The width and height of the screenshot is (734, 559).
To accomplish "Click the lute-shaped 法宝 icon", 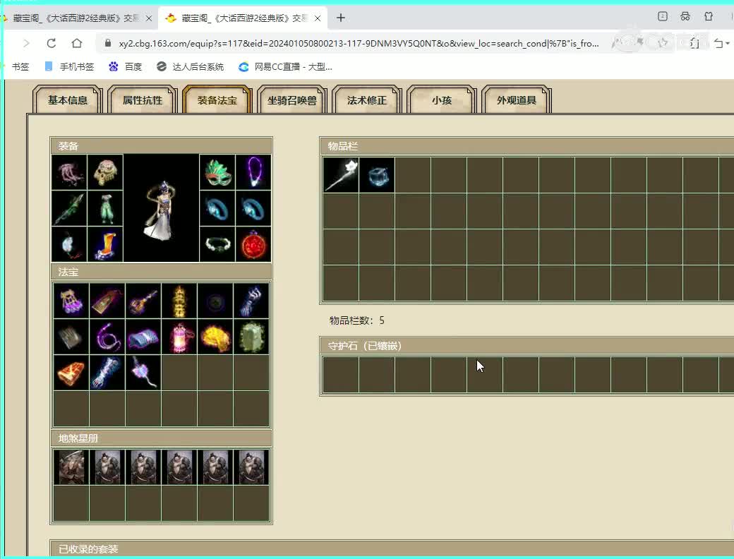I will [x=143, y=301].
